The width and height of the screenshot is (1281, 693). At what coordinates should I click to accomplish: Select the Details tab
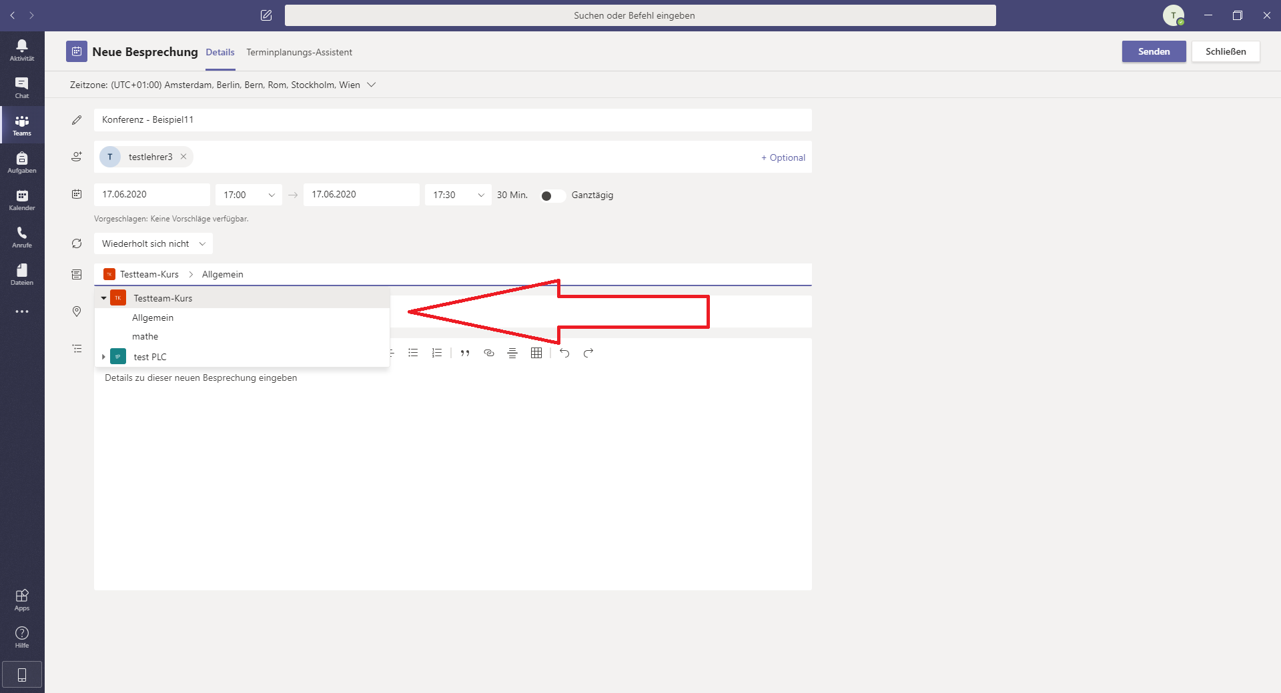pos(220,52)
